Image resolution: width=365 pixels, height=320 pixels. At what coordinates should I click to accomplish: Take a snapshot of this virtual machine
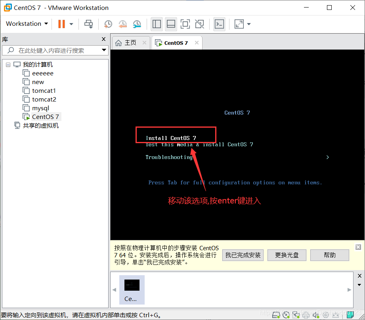coord(108,24)
